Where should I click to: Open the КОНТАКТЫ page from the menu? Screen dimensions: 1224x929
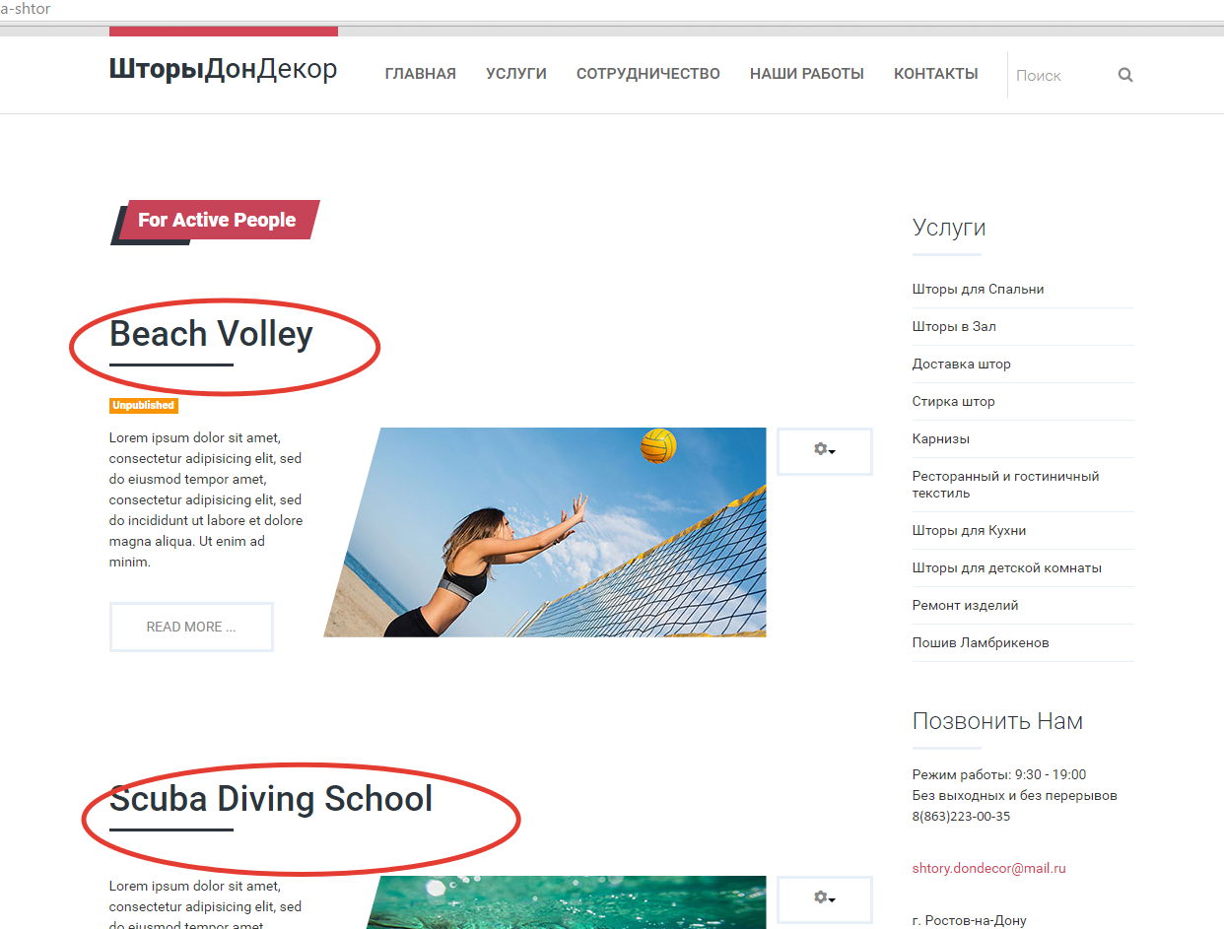coord(935,74)
